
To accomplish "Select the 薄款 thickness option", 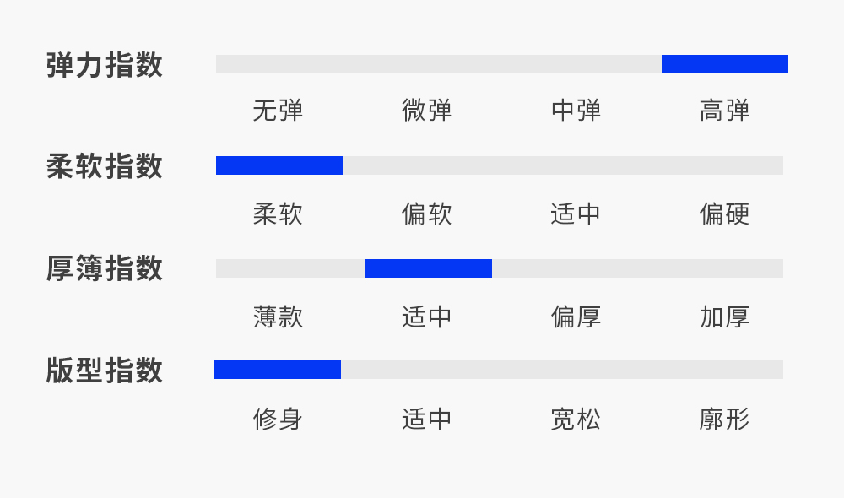I will pos(278,317).
